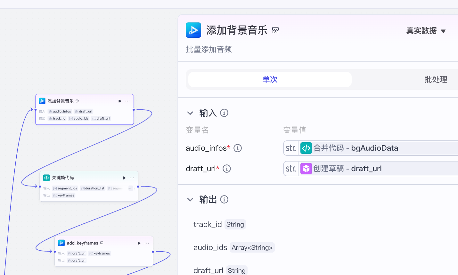Run the add_keyframes node play button
This screenshot has height=275, width=458.
pos(139,243)
